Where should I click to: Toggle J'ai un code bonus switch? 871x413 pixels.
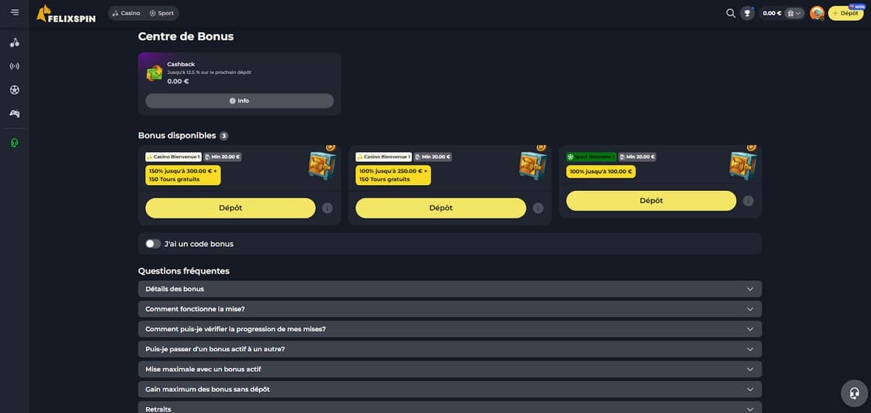coord(153,244)
